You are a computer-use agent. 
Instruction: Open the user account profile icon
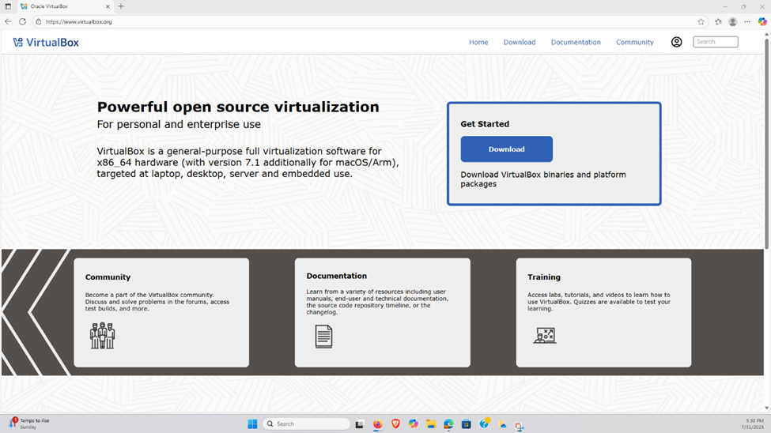(676, 42)
